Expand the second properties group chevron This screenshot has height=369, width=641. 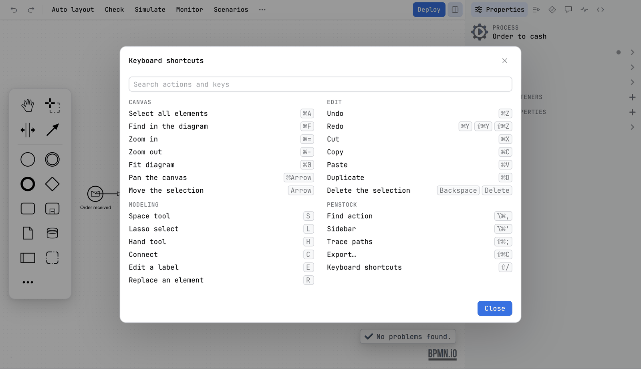(x=632, y=67)
